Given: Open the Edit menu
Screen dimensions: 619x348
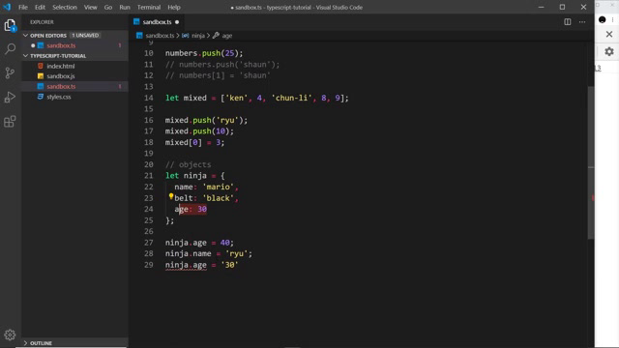Looking at the screenshot, I should (40, 7).
